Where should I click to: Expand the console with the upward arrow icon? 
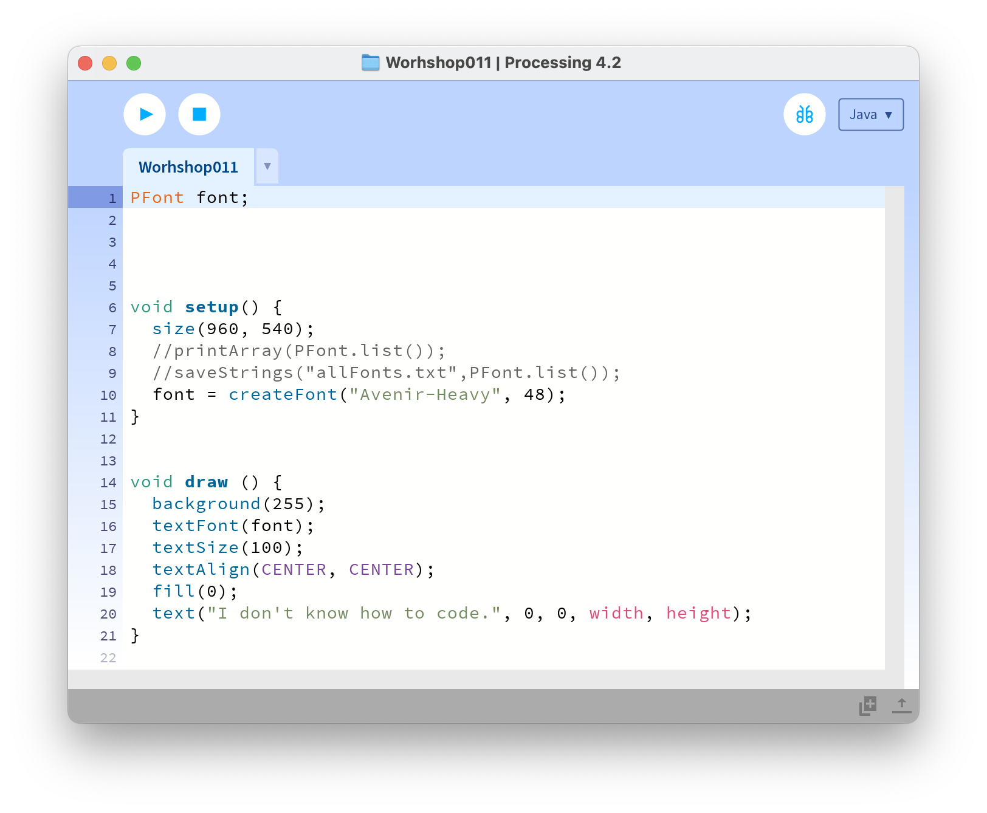(901, 705)
